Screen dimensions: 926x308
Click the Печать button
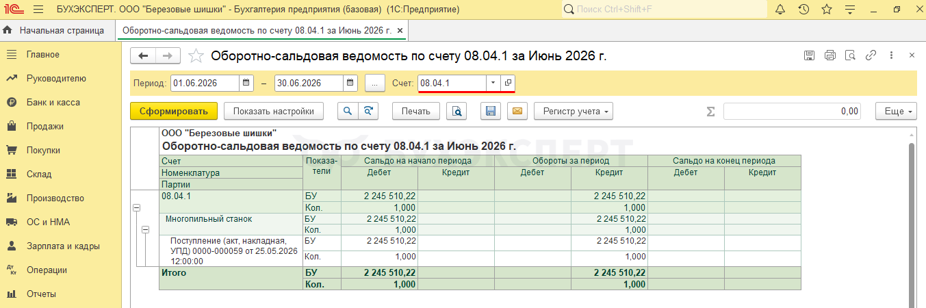[x=416, y=111]
